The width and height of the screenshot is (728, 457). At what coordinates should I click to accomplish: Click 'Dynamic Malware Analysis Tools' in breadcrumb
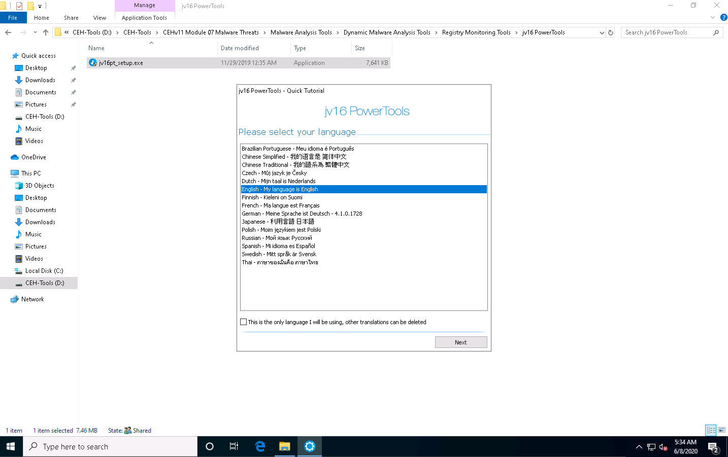(x=387, y=32)
